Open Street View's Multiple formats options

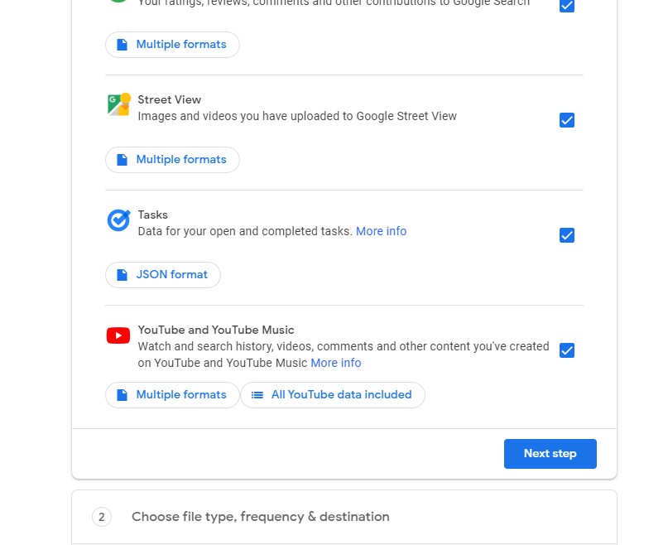coord(172,160)
